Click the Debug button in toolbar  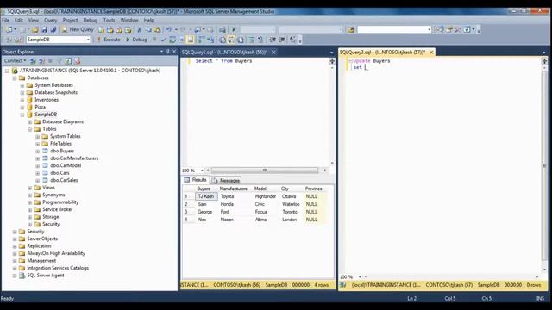(x=136, y=40)
